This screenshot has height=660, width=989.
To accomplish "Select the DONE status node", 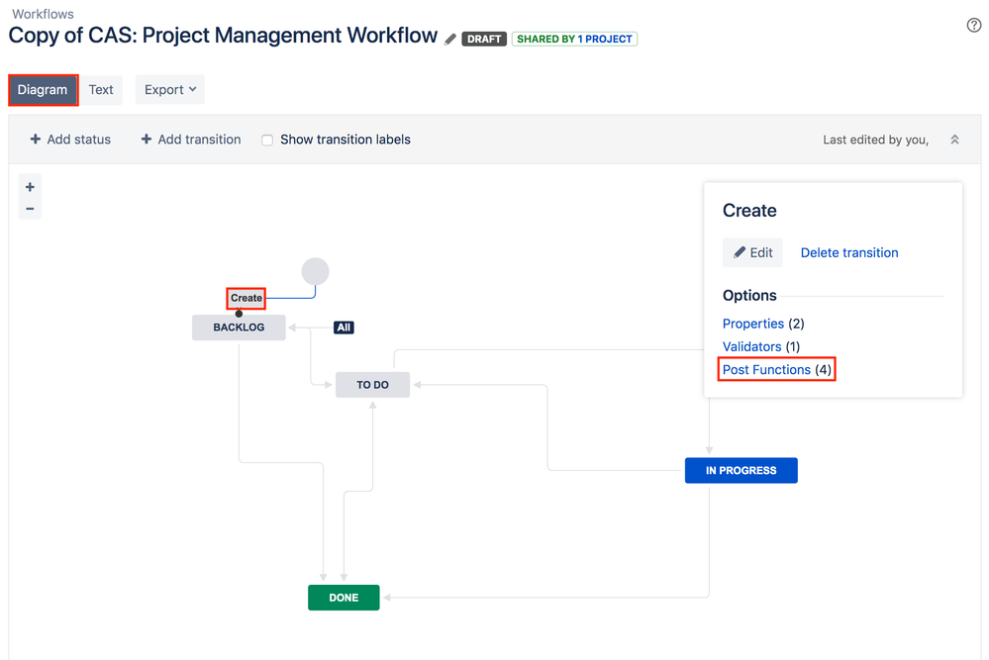I will [344, 598].
